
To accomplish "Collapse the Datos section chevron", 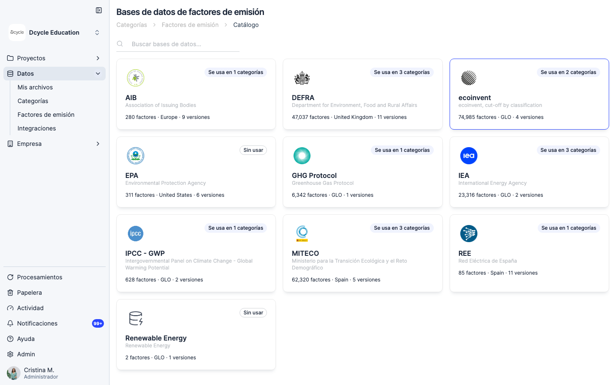I will (x=98, y=74).
